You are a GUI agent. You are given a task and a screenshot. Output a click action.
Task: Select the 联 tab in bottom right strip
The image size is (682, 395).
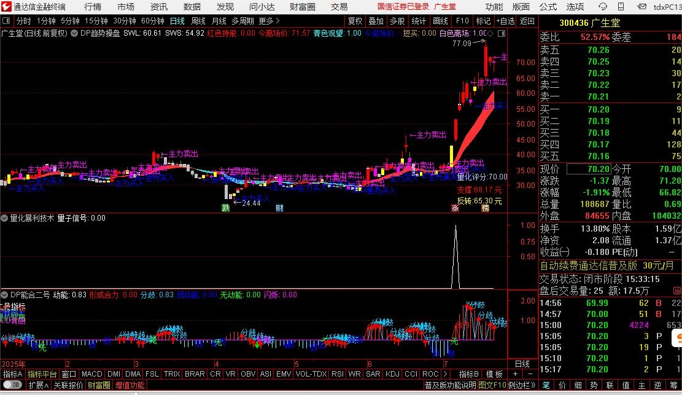point(610,385)
